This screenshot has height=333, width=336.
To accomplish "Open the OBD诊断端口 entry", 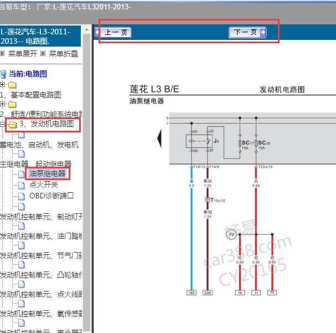I will pyautogui.click(x=51, y=196).
